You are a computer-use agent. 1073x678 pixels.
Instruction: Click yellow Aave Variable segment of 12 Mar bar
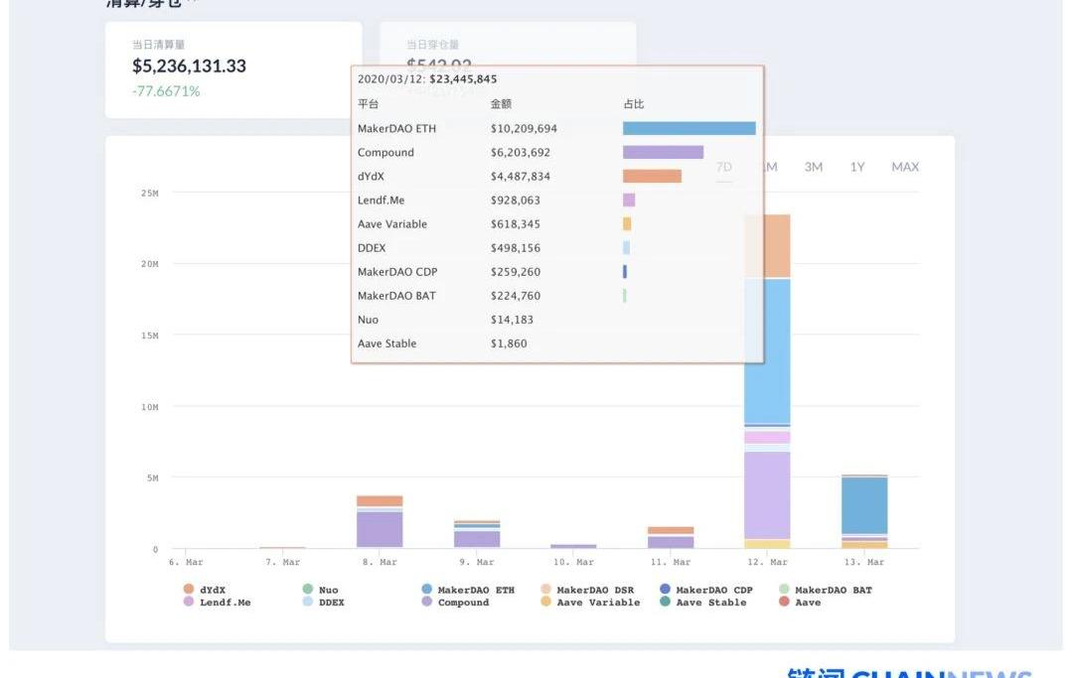(767, 544)
